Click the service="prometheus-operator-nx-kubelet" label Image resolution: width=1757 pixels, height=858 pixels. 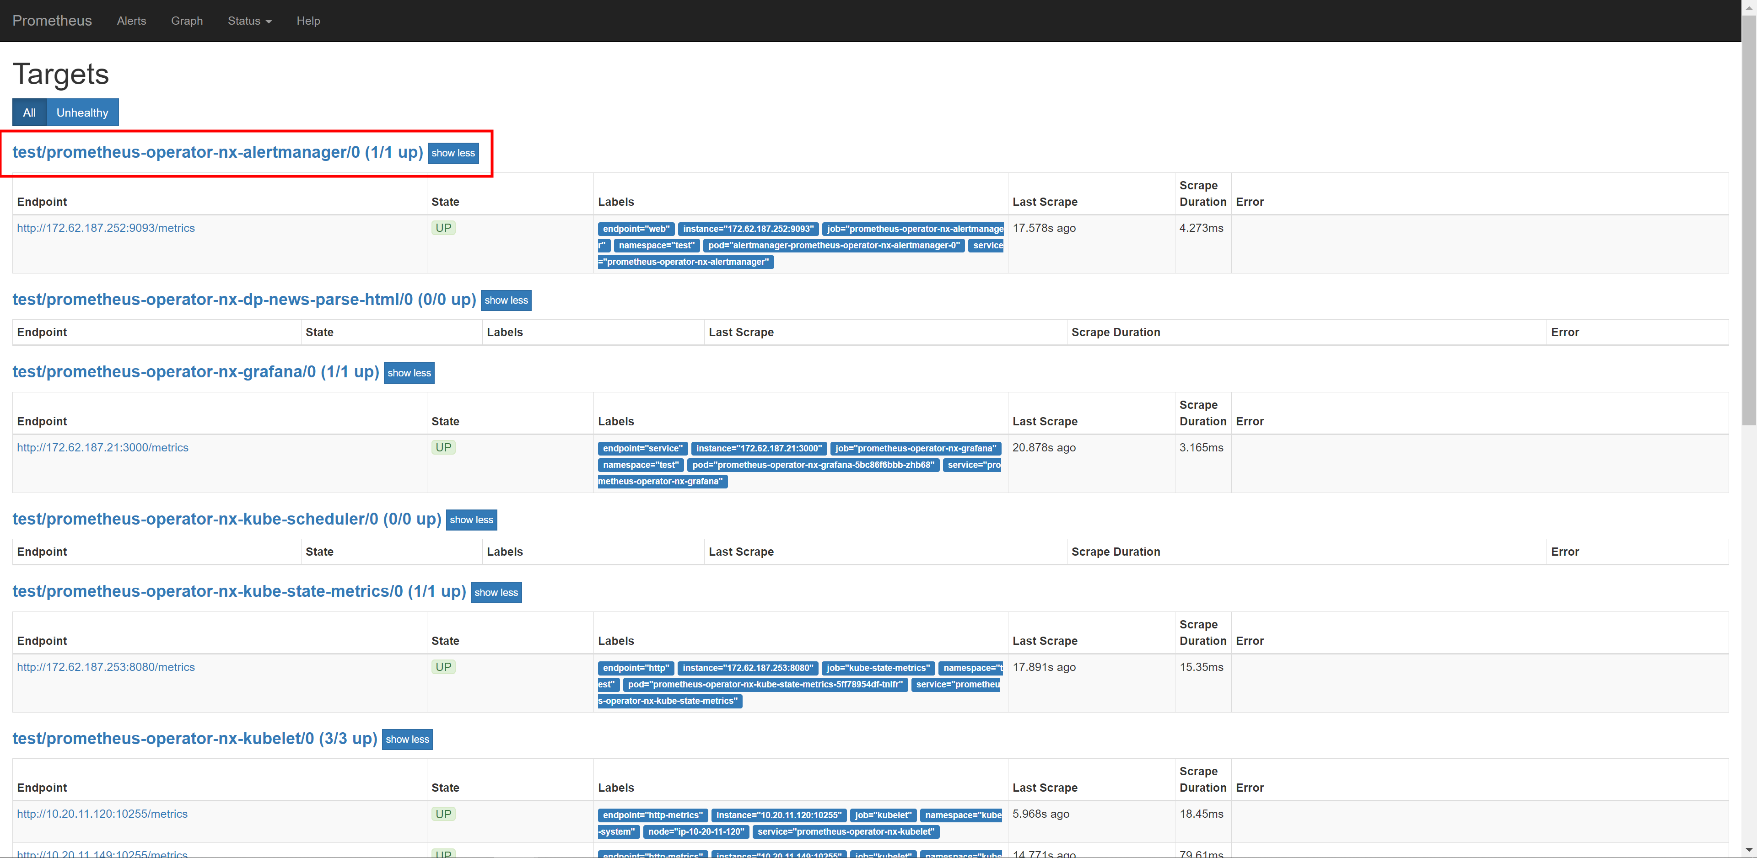(x=846, y=832)
